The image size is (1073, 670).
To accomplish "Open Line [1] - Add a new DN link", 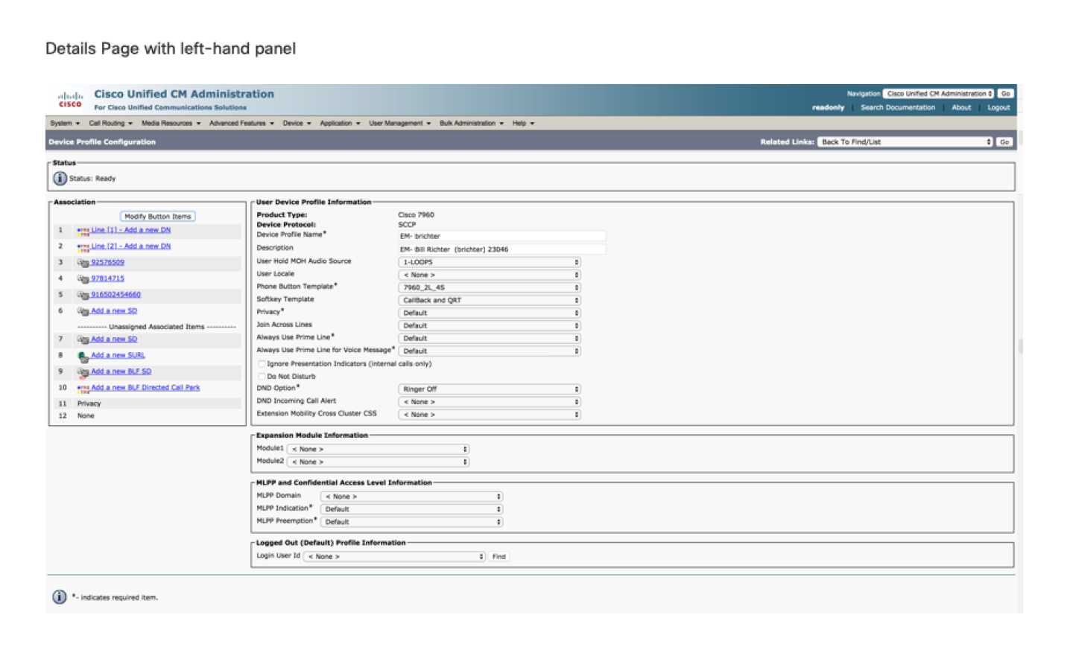I will pos(131,230).
